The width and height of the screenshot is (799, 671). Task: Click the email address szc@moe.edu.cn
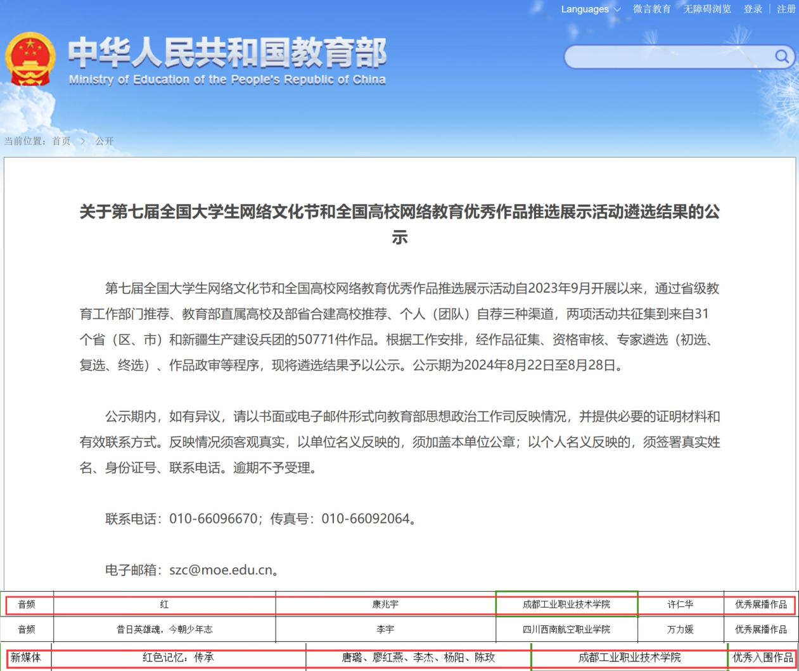coord(222,570)
